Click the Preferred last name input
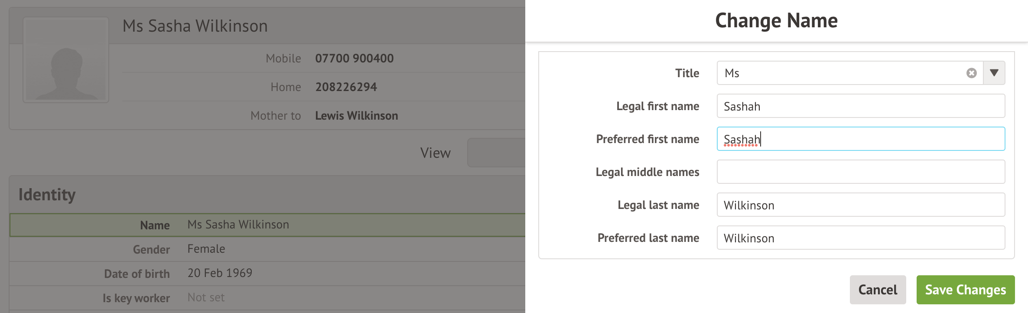 coord(860,238)
